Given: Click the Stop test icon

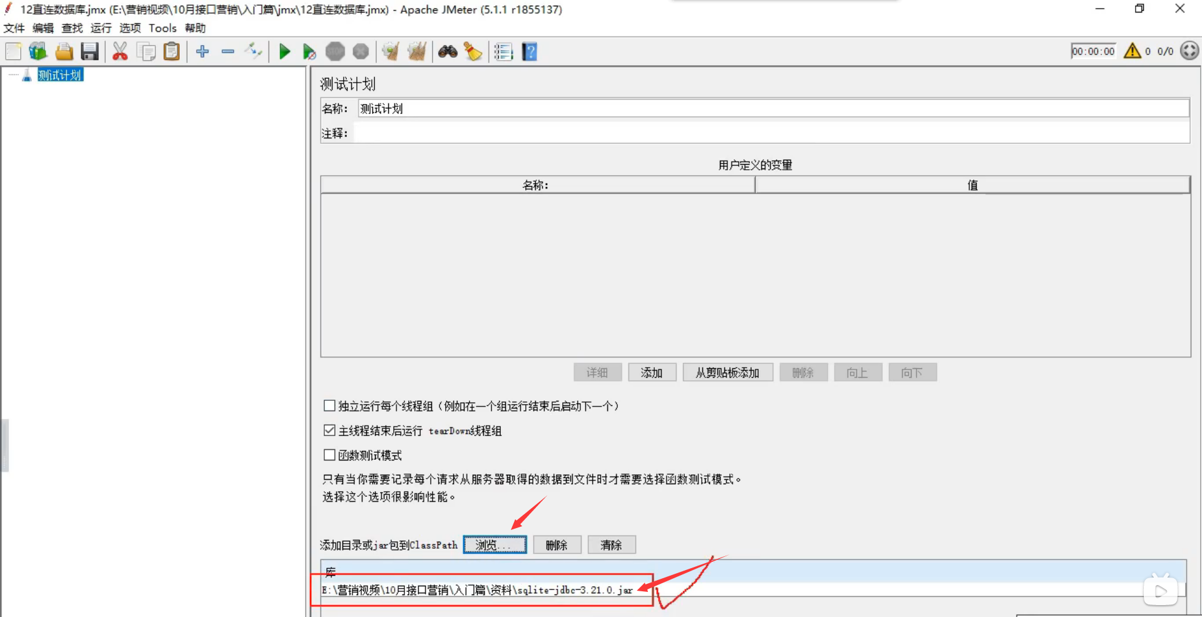Looking at the screenshot, I should (335, 51).
